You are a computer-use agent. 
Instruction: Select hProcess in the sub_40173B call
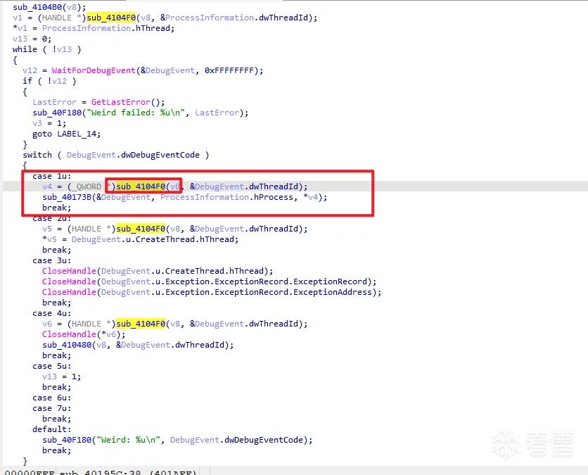pos(274,197)
